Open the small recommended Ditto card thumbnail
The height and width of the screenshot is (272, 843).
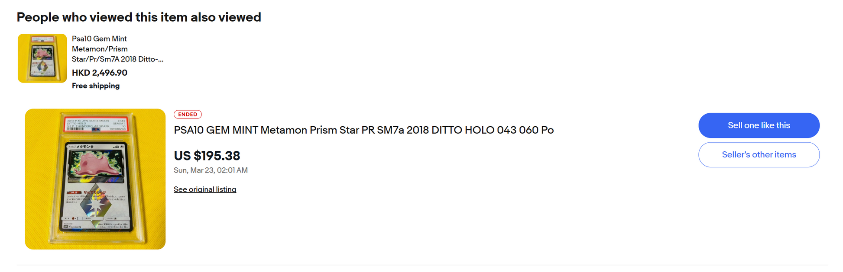42,58
